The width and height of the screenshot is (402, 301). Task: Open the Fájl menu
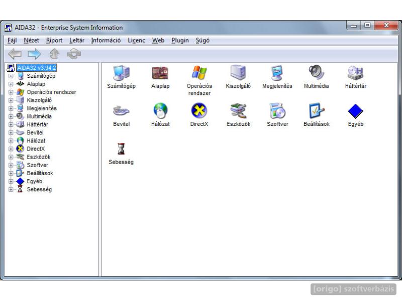(x=12, y=41)
